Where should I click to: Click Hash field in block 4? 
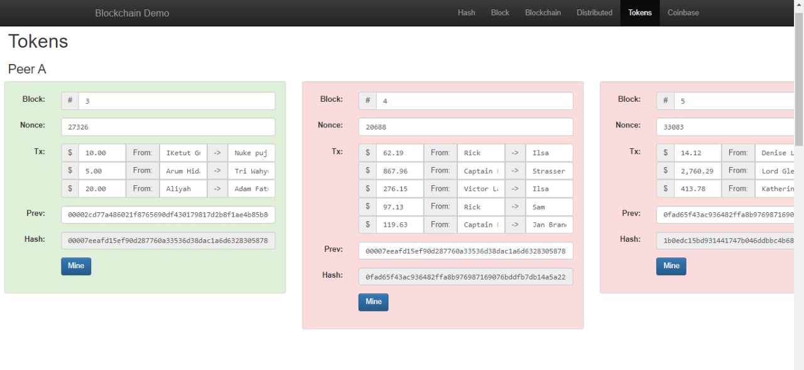pos(465,276)
